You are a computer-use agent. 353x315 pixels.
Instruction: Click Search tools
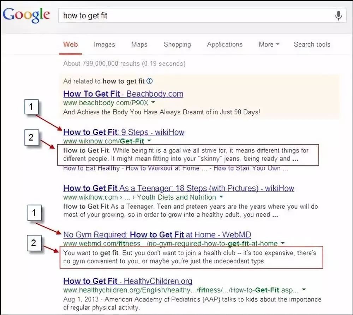tap(312, 44)
